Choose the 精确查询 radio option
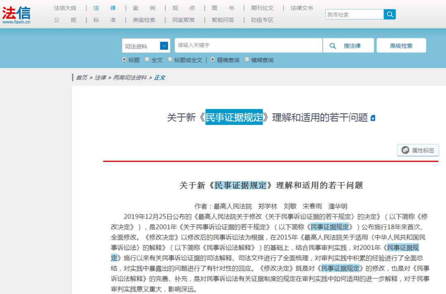The height and width of the screenshot is (294, 446). tap(213, 59)
